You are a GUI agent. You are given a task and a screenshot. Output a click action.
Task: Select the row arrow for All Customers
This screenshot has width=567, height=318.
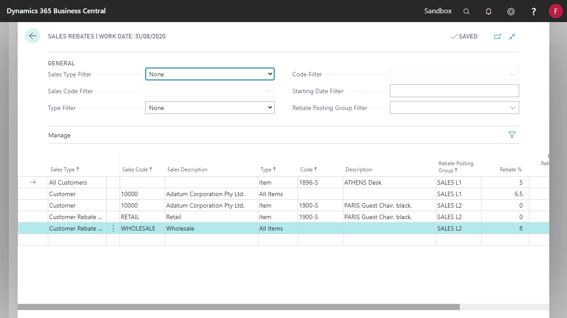point(33,182)
